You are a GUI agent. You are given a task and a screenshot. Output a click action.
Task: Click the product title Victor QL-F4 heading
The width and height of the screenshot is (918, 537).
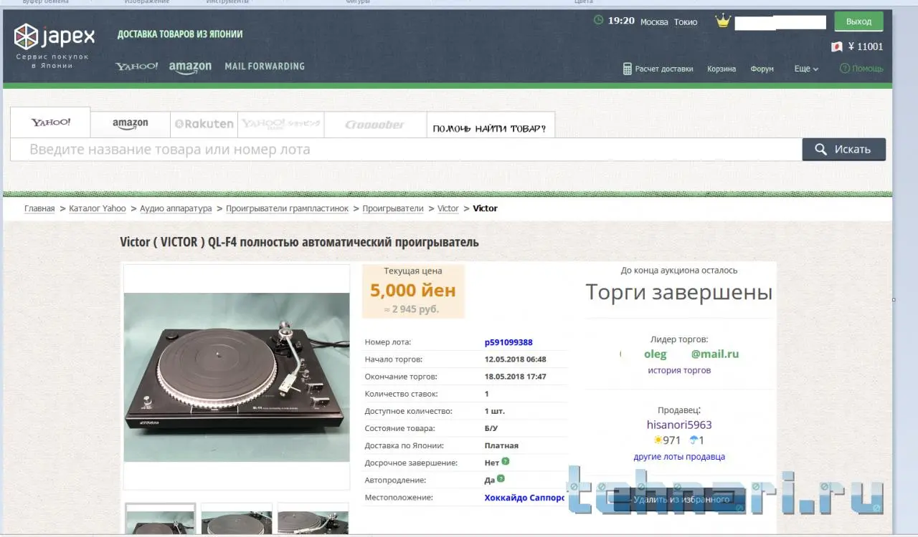click(299, 242)
